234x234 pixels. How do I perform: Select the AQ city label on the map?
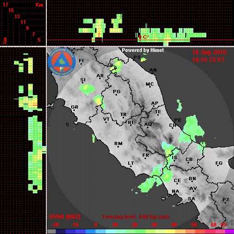pyautogui.click(x=148, y=124)
